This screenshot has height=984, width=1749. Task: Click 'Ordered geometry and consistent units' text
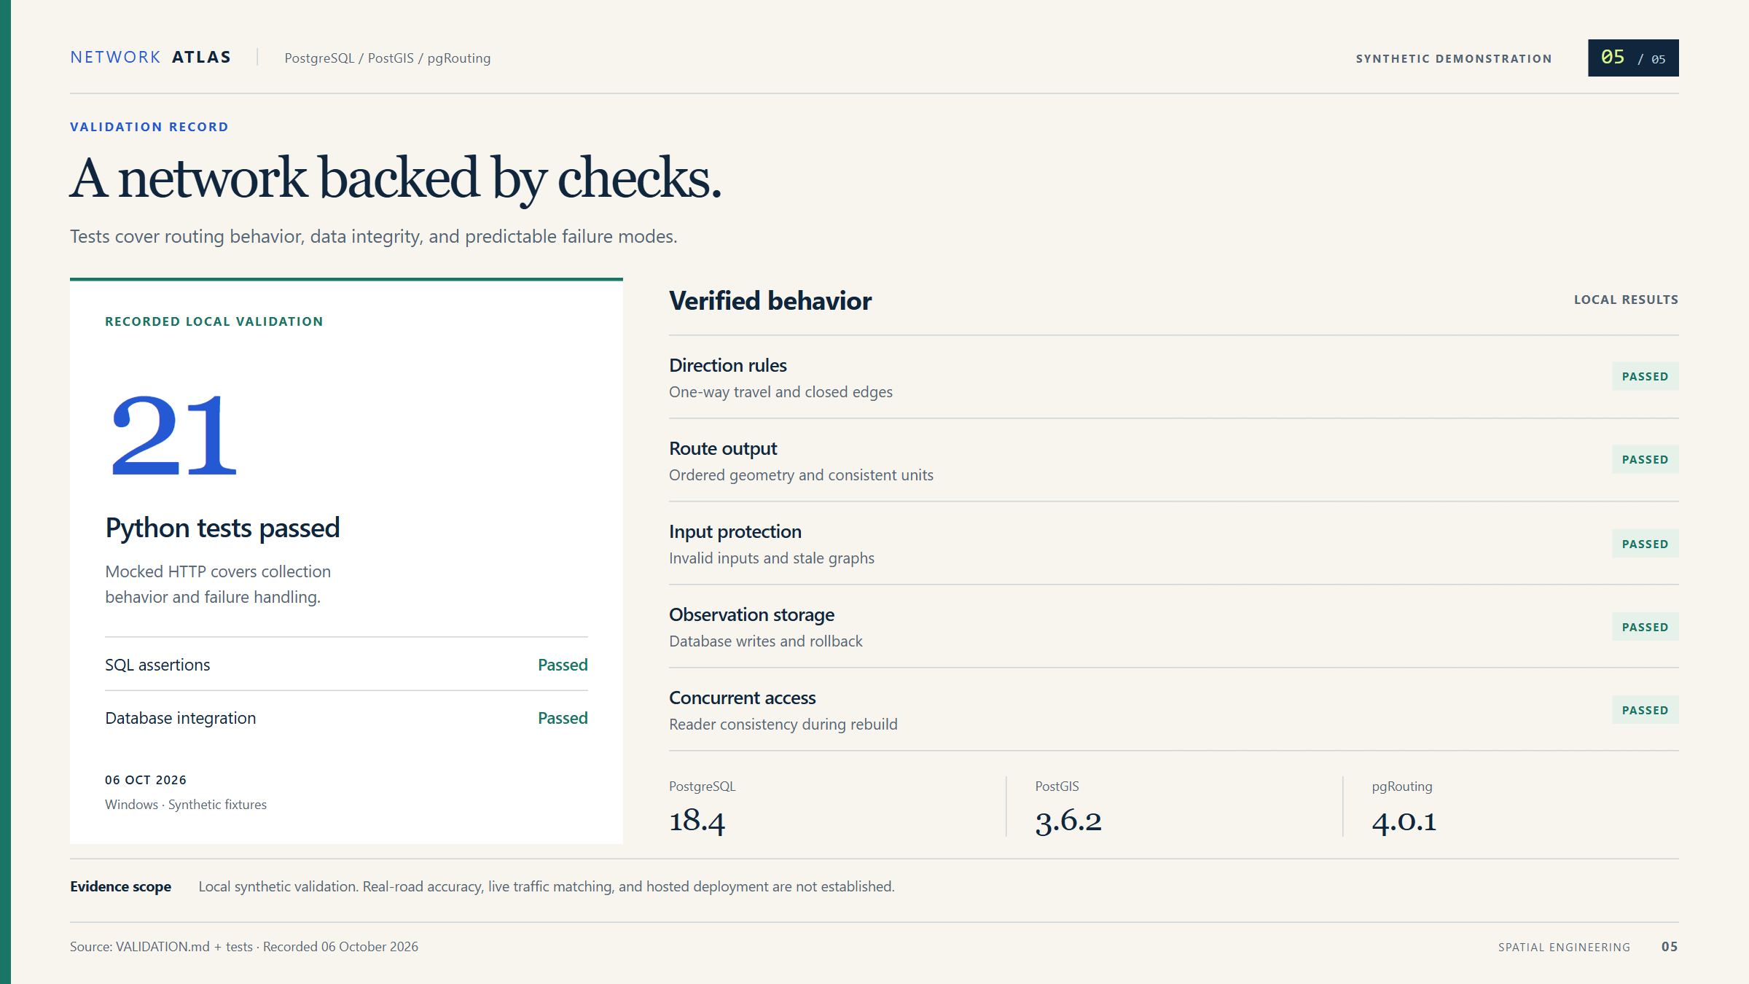point(801,475)
